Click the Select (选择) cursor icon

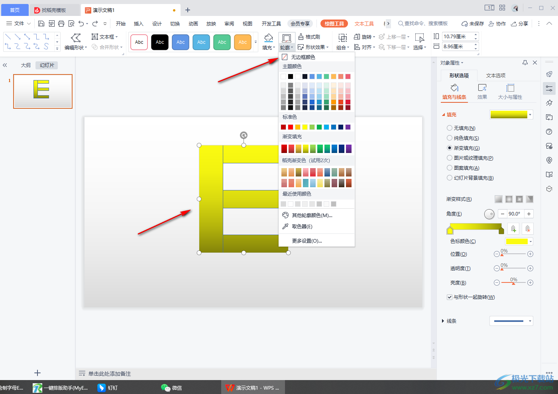tap(419, 38)
